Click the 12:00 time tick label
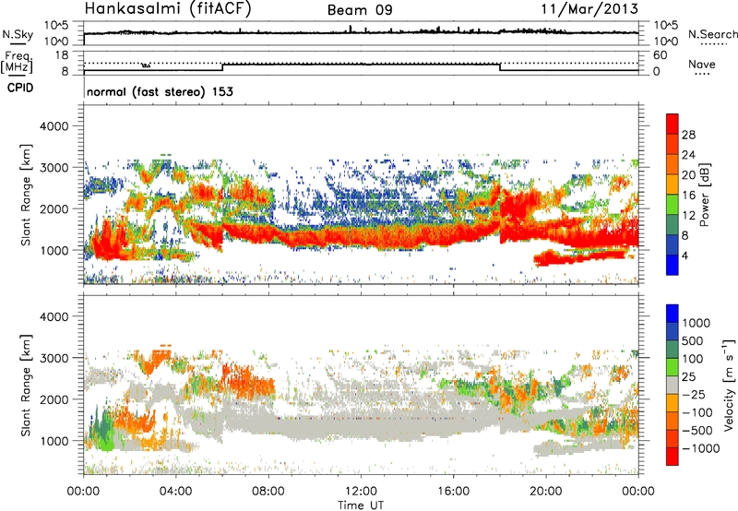 [x=361, y=492]
